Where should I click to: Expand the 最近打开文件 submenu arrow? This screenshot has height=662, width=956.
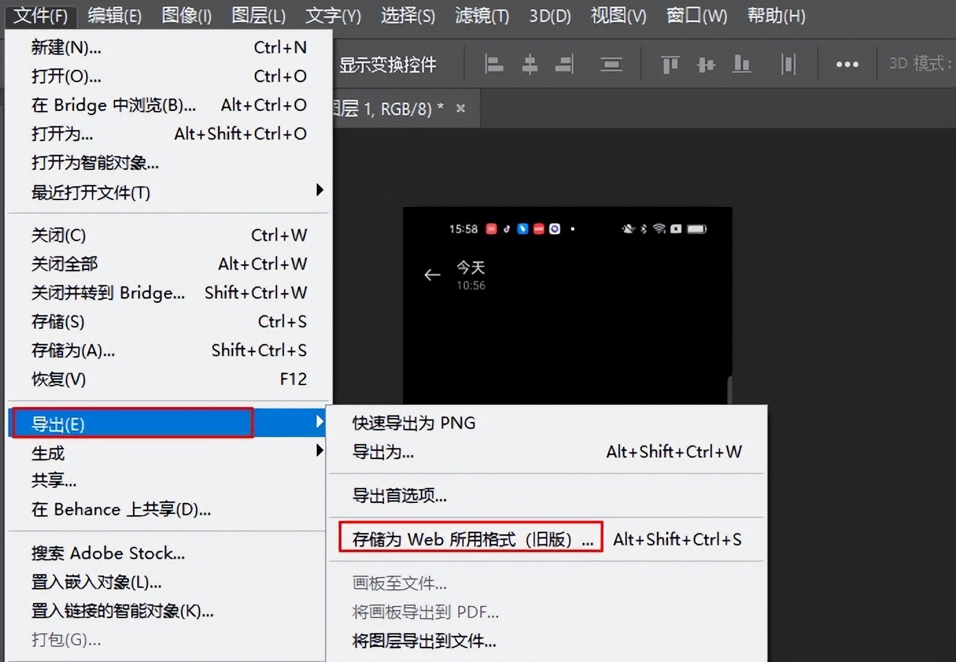pyautogui.click(x=319, y=191)
